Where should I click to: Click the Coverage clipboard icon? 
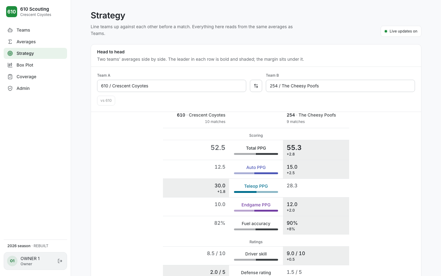10,77
